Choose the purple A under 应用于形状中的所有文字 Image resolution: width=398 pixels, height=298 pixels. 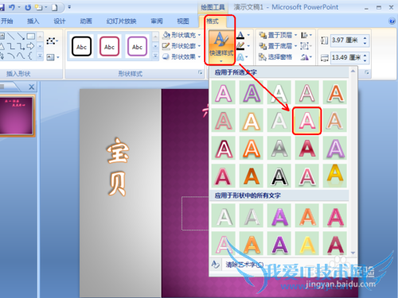pyautogui.click(x=279, y=216)
